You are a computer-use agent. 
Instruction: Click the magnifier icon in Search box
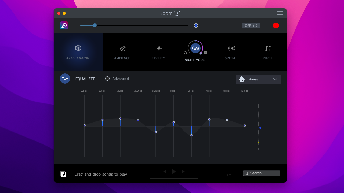[x=247, y=173]
